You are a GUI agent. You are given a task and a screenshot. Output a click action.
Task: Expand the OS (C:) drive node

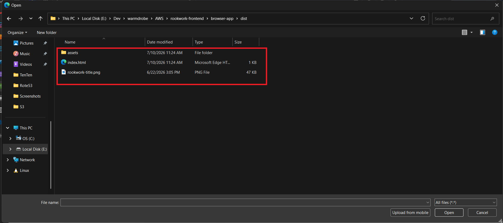(x=10, y=138)
